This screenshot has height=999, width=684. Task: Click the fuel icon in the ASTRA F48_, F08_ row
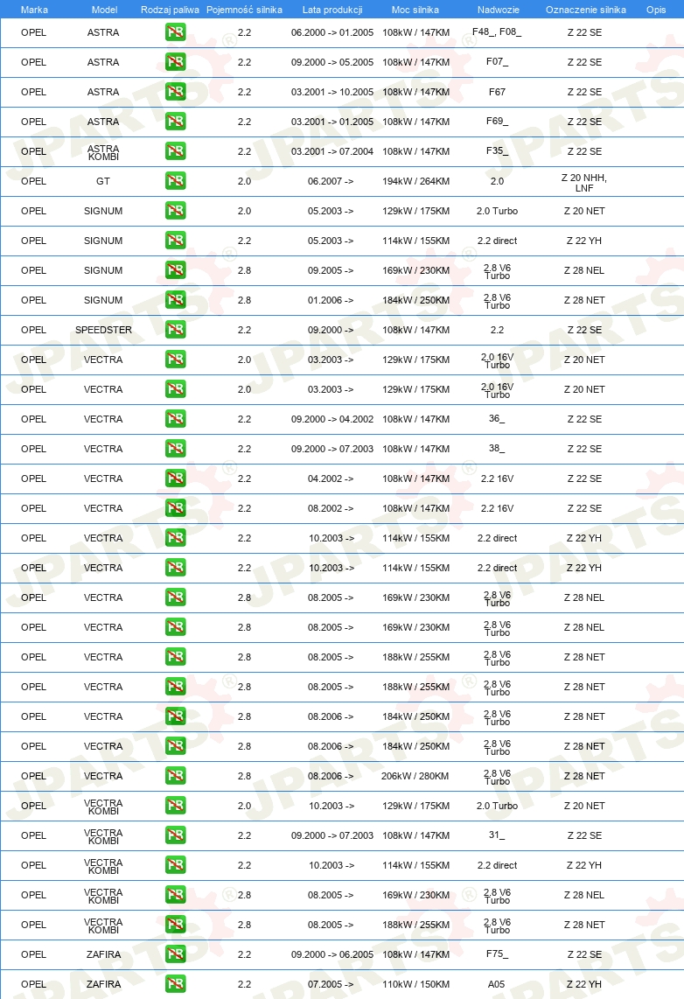click(x=175, y=31)
